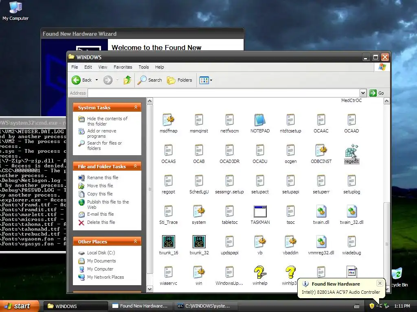The height and width of the screenshot is (312, 417).
Task: Open the Edit menu
Action: coord(88,67)
